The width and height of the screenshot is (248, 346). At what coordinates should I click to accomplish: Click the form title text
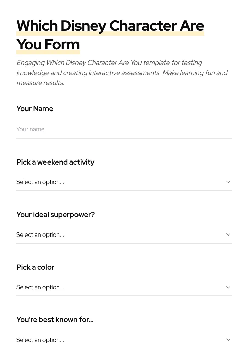point(110,35)
